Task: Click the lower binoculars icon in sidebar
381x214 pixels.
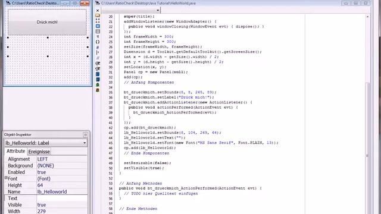Action: 98,69
